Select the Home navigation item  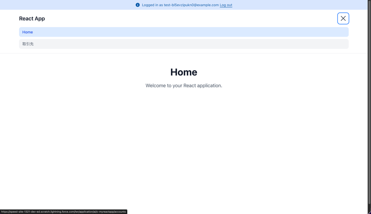pyautogui.click(x=28, y=32)
